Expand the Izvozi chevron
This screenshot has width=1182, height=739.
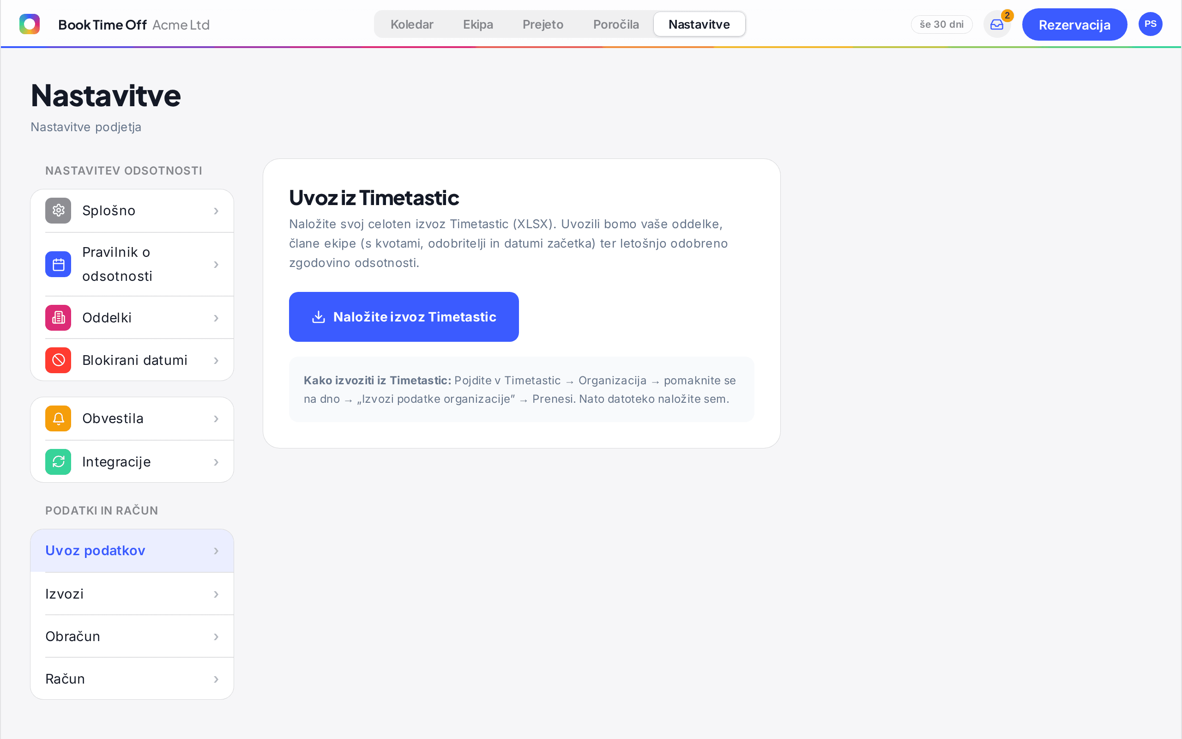coord(216,594)
